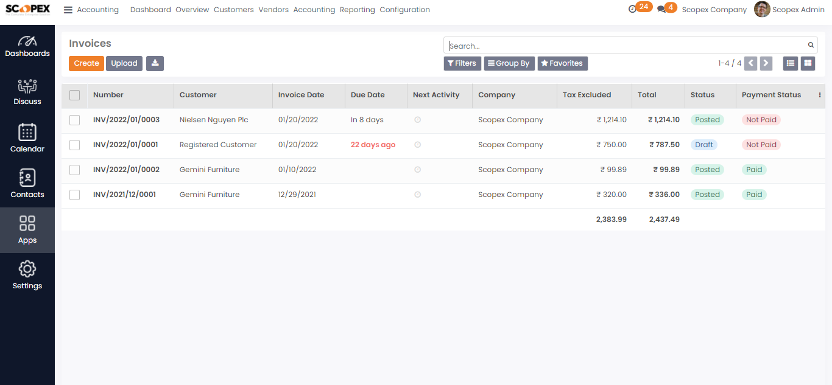Screen dimensions: 832x385
Task: Switch to list view
Action: pyautogui.click(x=791, y=63)
